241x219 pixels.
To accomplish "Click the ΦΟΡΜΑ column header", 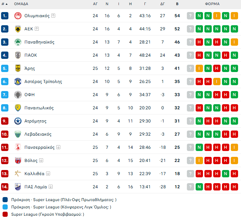I will pyautogui.click(x=212, y=4).
